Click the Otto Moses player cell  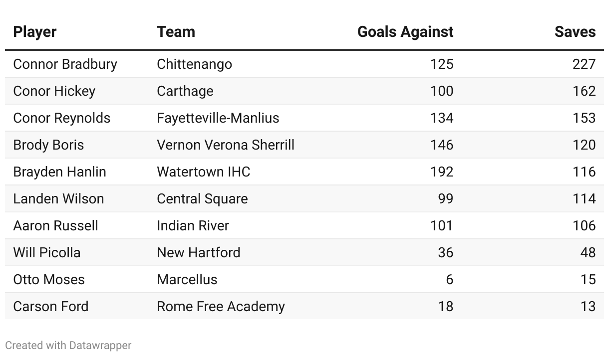[x=49, y=280]
